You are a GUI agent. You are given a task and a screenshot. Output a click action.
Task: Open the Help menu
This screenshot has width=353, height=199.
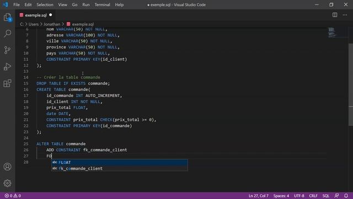click(x=119, y=5)
